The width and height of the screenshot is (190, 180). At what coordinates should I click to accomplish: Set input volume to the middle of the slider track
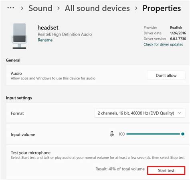[x=155, y=134]
